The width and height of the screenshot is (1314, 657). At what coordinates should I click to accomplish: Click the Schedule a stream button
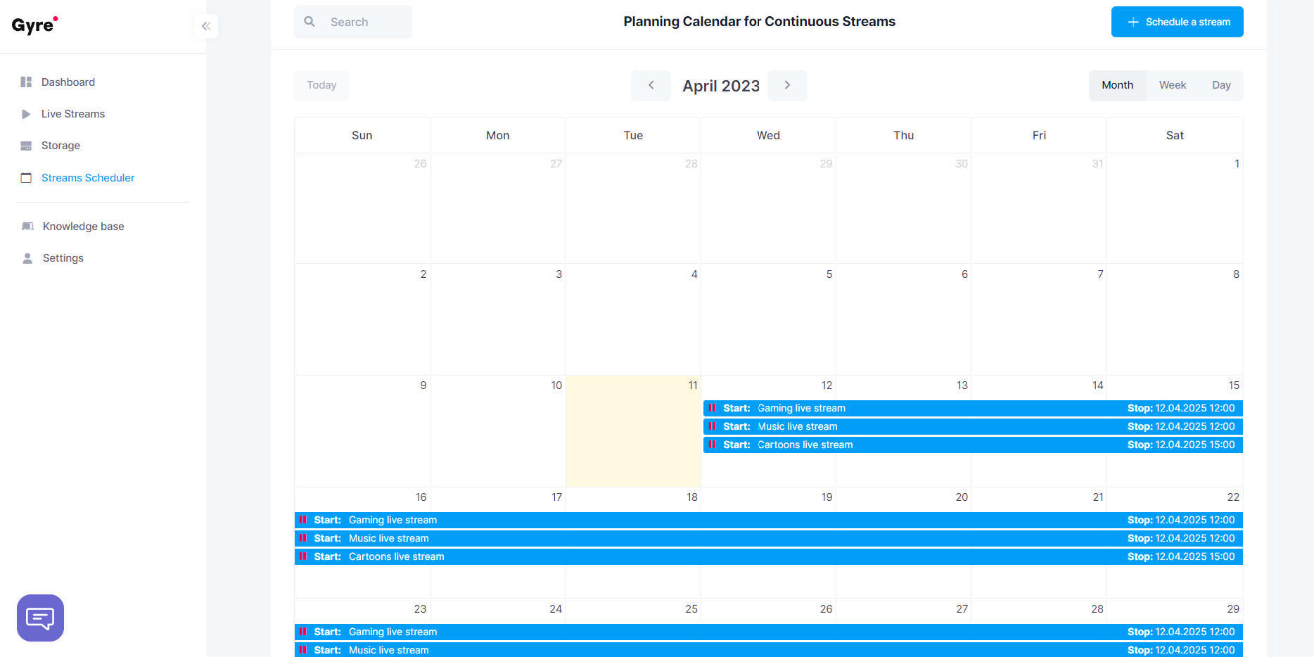pyautogui.click(x=1176, y=22)
